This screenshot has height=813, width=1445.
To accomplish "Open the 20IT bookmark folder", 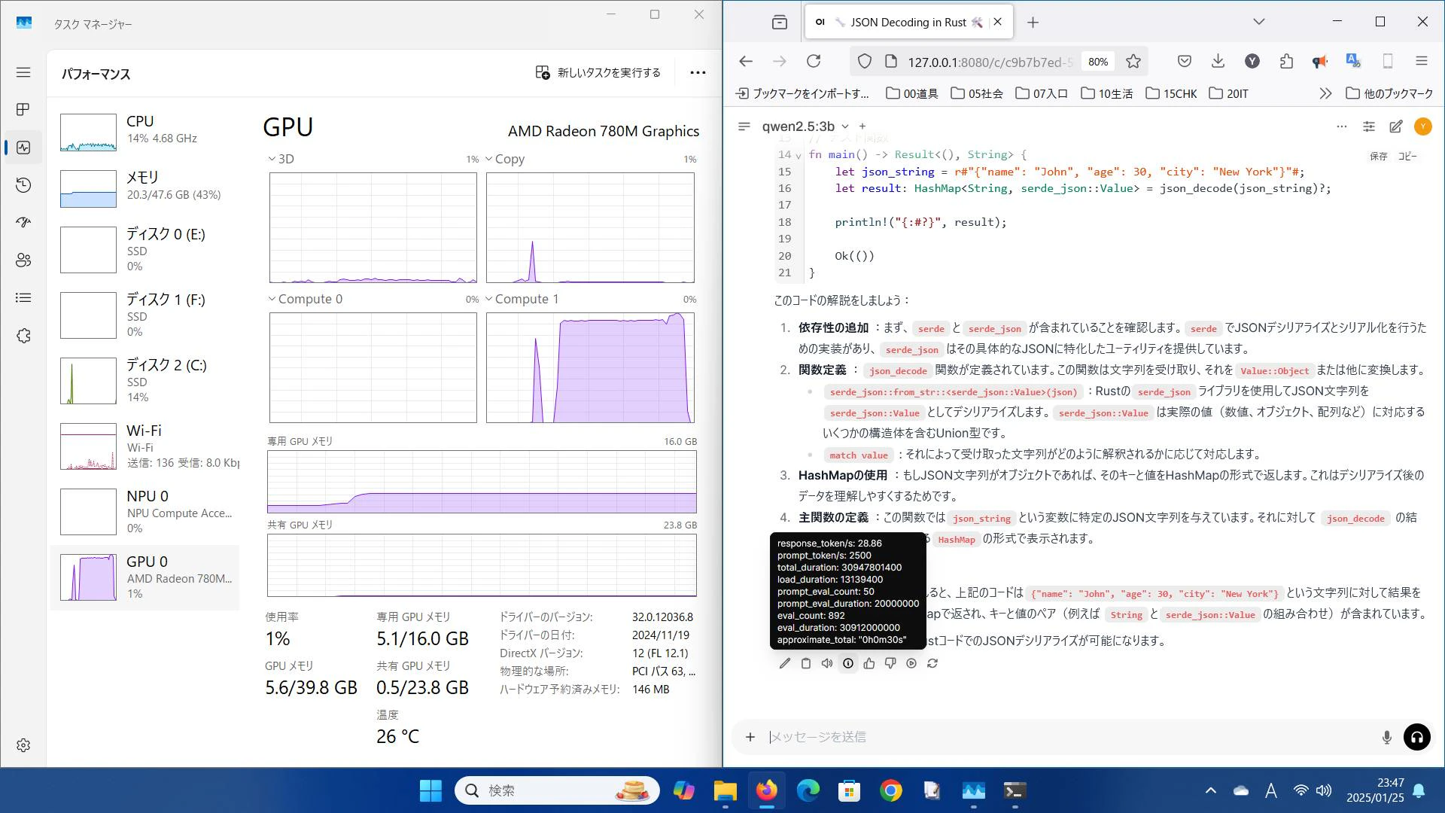I will click(1229, 93).
